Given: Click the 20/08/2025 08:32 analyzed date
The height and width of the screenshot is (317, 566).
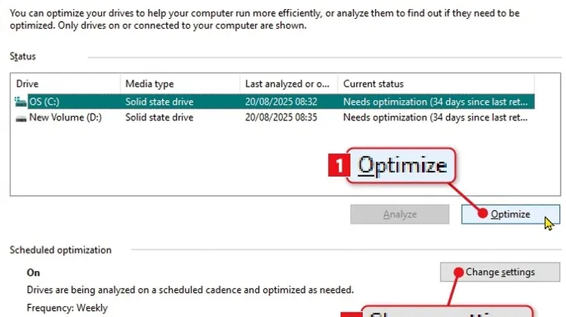Looking at the screenshot, I should pos(281,102).
